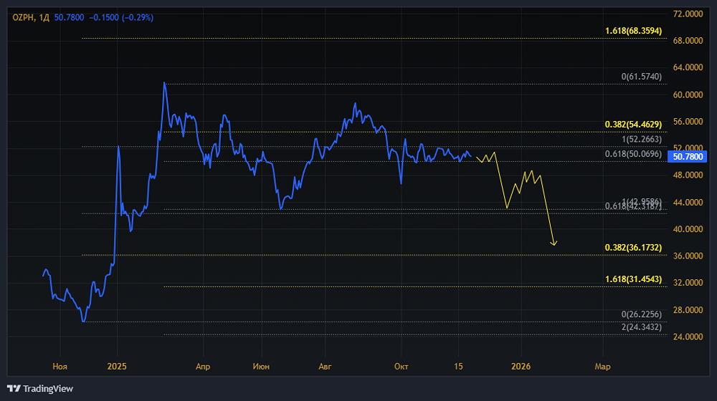Select the 0(26.2256) Fibonacci level label
Image resolution: width=717 pixels, height=401 pixels.
tap(641, 314)
